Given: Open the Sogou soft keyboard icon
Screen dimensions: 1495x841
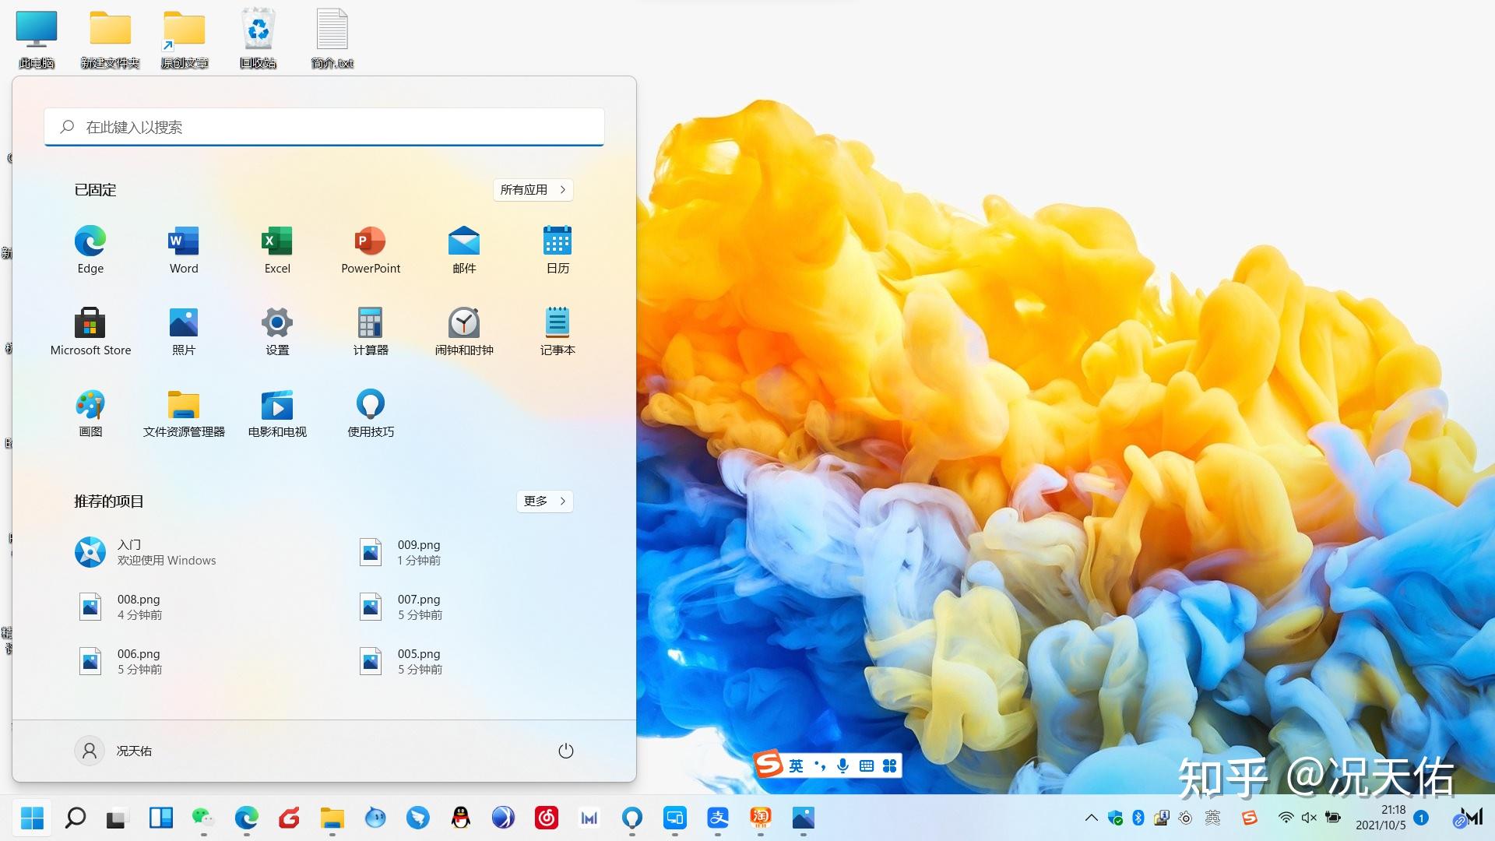Looking at the screenshot, I should pos(867,766).
